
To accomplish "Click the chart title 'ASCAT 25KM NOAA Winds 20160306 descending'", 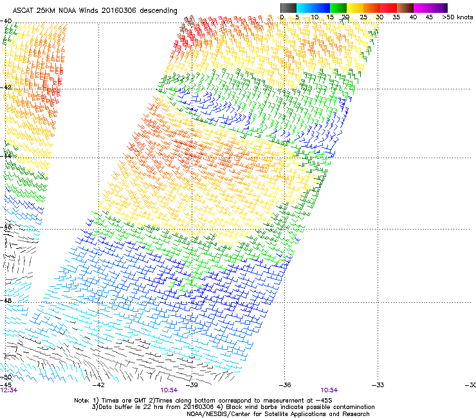I will (95, 10).
